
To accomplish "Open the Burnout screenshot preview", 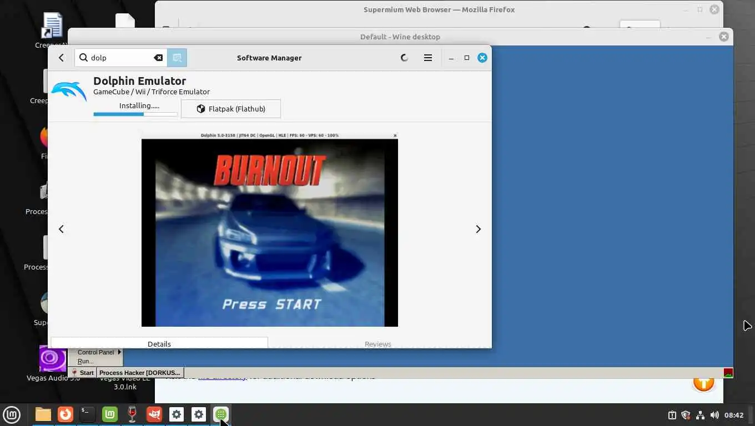I will (x=270, y=230).
